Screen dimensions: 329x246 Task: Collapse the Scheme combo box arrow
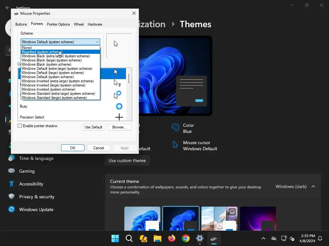[x=97, y=42]
